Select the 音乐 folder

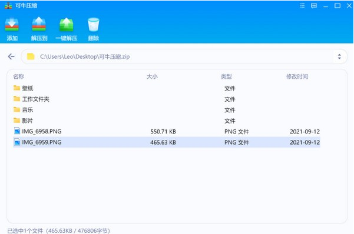click(167, 110)
